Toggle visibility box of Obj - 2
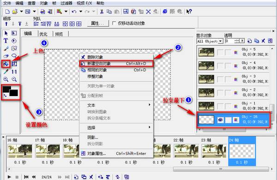This screenshot has height=180, width=277. 220,93
